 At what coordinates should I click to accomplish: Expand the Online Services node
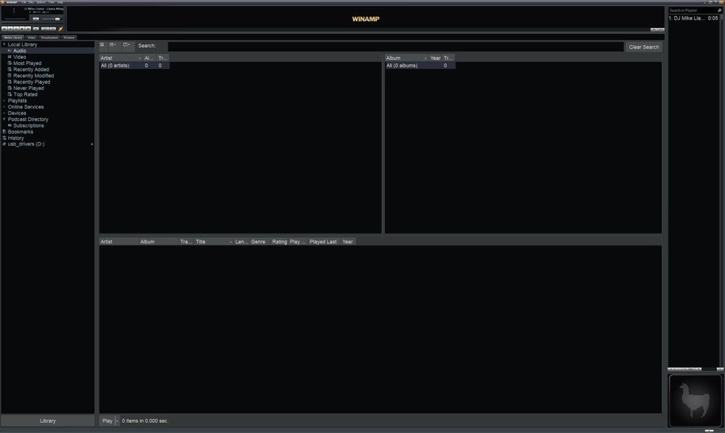coord(4,107)
